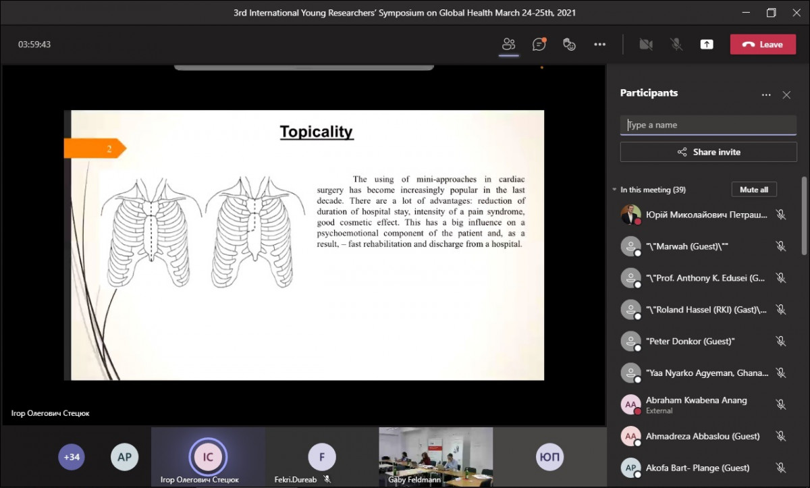The image size is (810, 488).
Task: Collapse the In this meeting list
Action: tap(614, 190)
